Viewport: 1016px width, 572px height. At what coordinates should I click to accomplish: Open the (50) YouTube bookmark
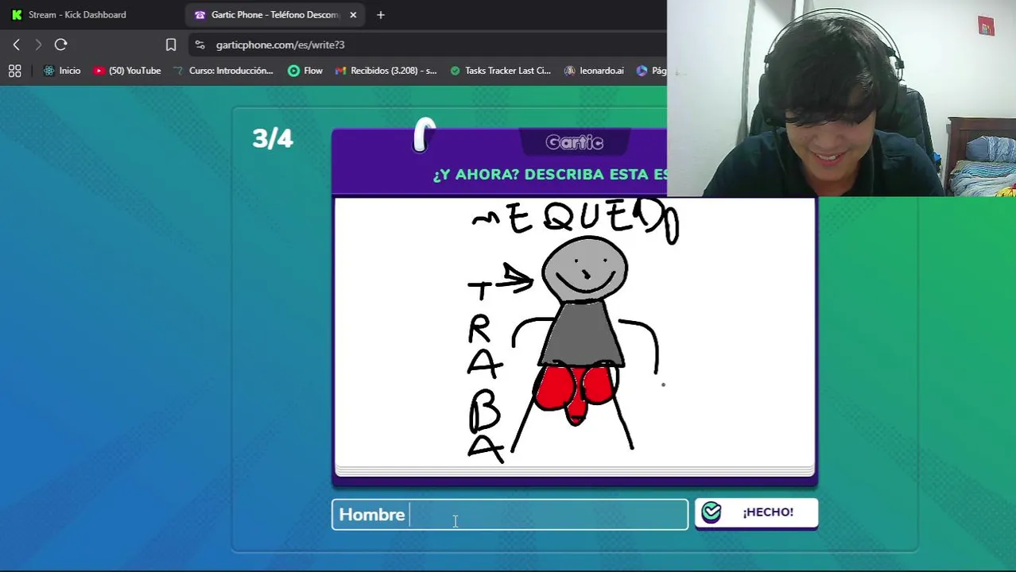pos(127,71)
